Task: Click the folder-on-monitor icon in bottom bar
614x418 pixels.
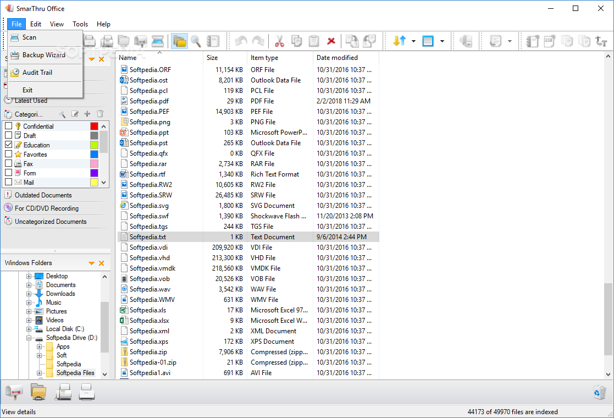Action: coord(38,392)
